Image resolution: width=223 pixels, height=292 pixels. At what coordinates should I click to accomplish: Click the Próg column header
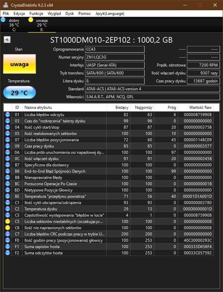coord(166,107)
